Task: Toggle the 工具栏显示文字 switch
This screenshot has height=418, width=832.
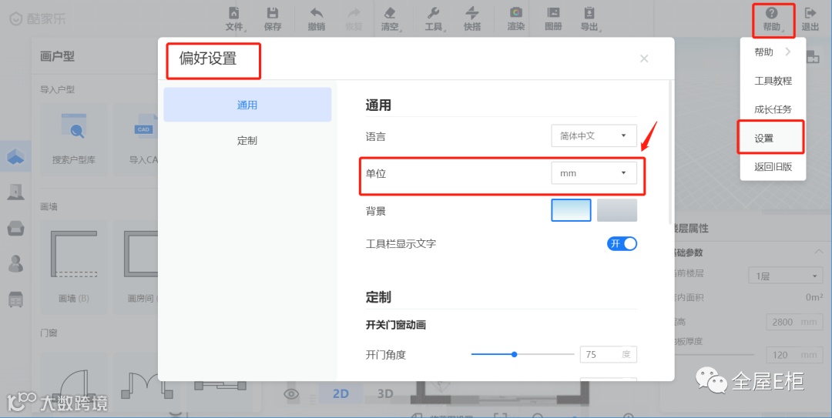Action: tap(622, 243)
